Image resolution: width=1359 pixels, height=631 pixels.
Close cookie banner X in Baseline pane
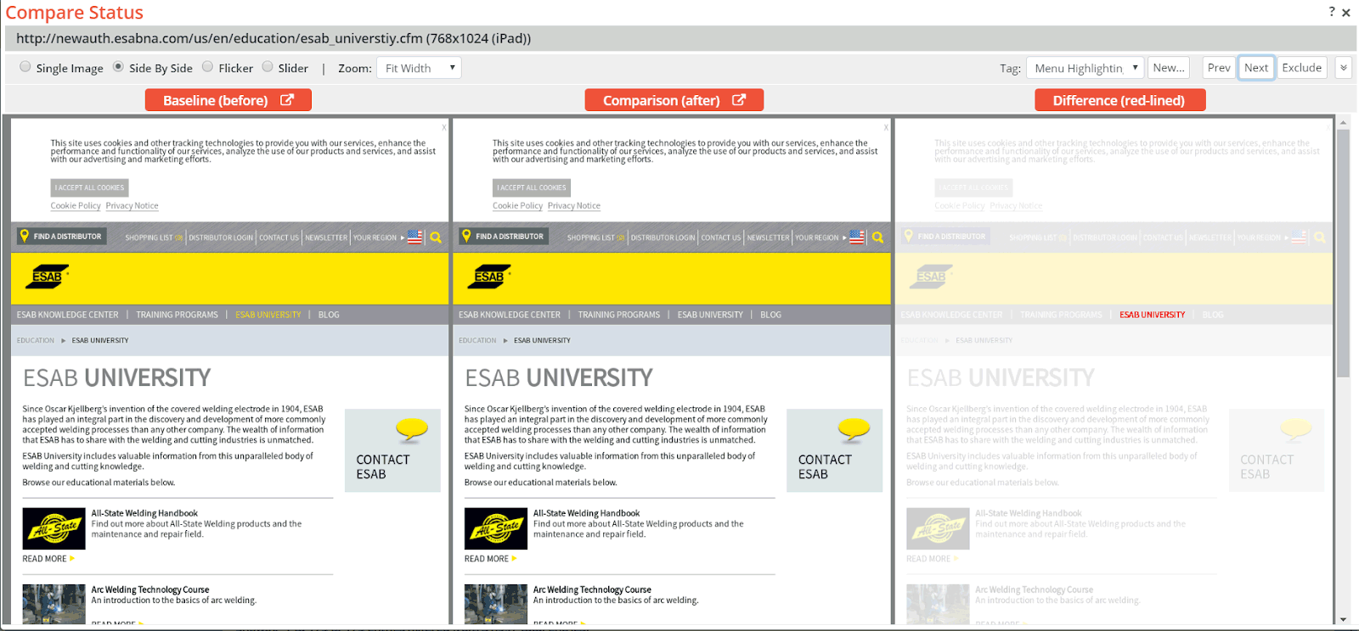coord(443,127)
